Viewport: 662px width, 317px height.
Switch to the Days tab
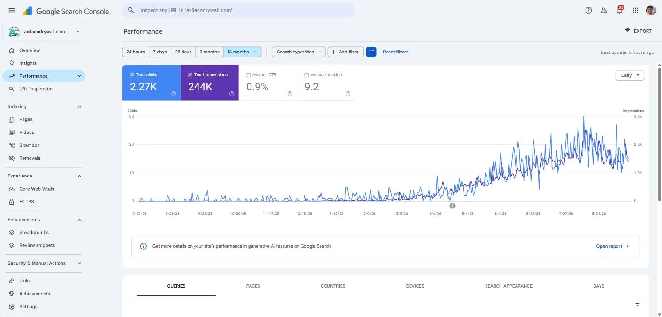[599, 286]
